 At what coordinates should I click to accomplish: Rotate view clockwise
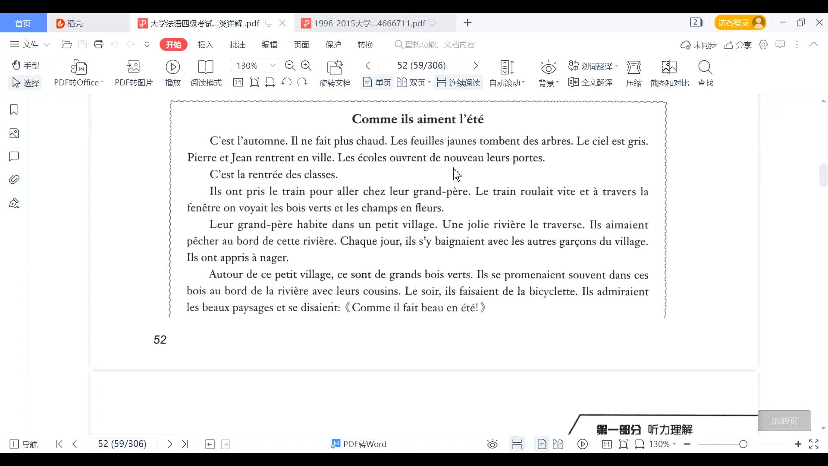pos(302,82)
